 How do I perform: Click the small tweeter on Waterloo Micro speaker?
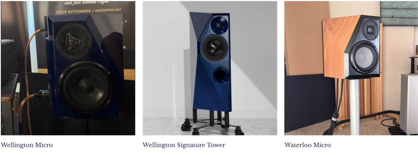coord(370,29)
